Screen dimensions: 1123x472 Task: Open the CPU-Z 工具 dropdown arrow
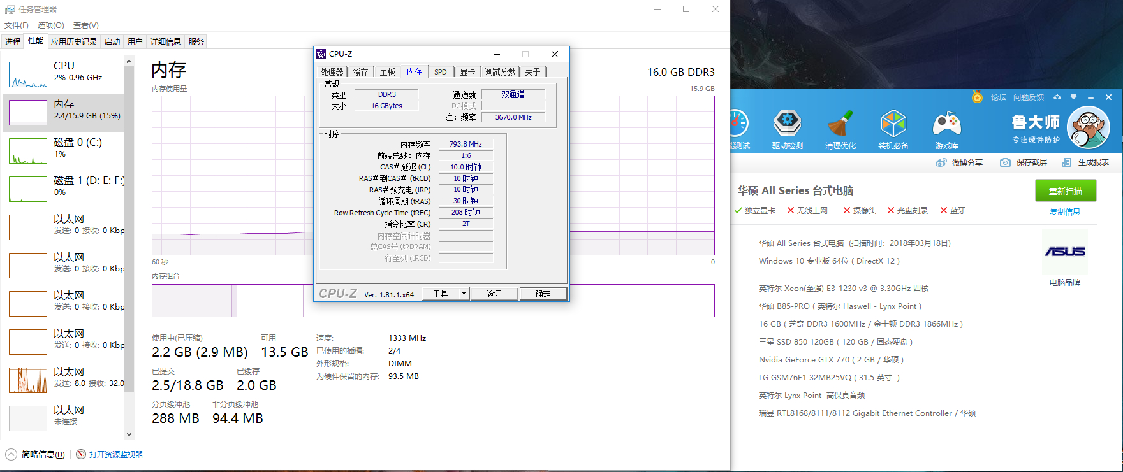[x=464, y=294]
